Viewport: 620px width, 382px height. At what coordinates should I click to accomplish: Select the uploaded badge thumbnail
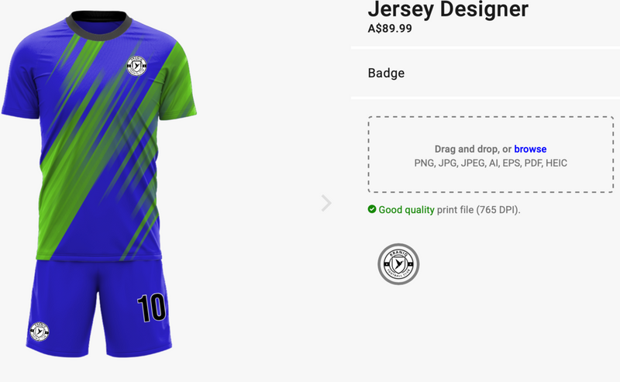pyautogui.click(x=398, y=264)
